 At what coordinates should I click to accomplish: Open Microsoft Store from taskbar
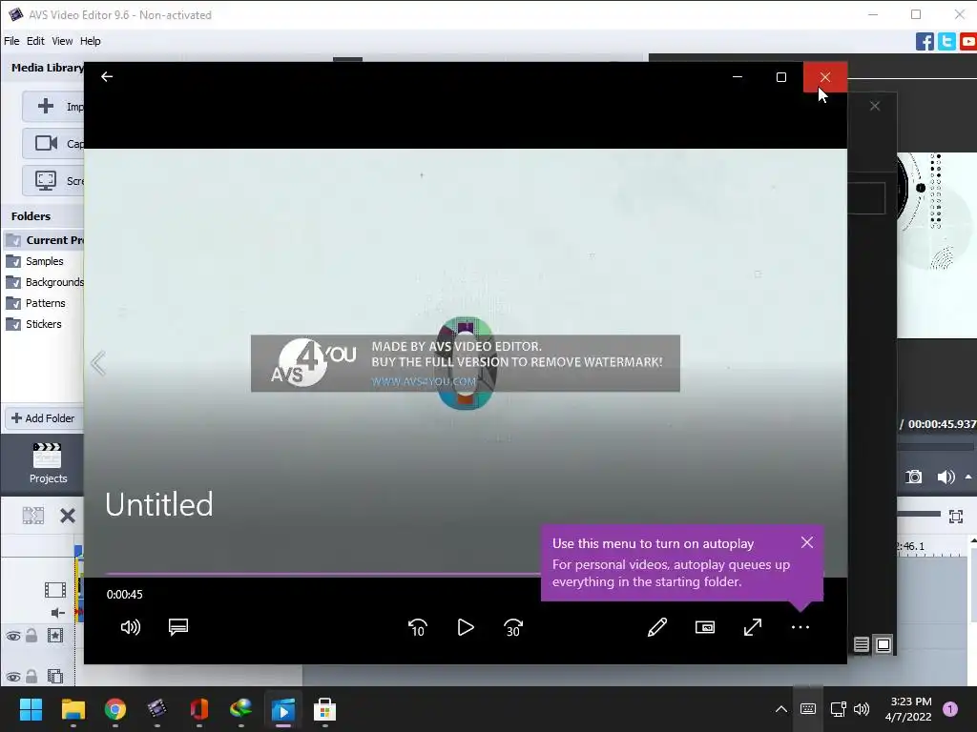point(324,709)
